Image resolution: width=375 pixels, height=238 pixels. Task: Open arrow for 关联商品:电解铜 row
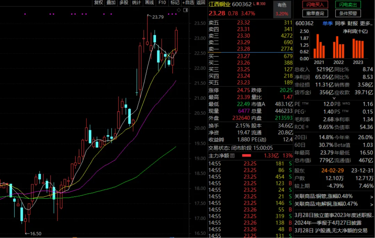coord(372,205)
